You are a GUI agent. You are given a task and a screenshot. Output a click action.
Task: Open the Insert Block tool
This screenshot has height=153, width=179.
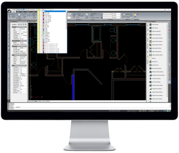[87, 16]
